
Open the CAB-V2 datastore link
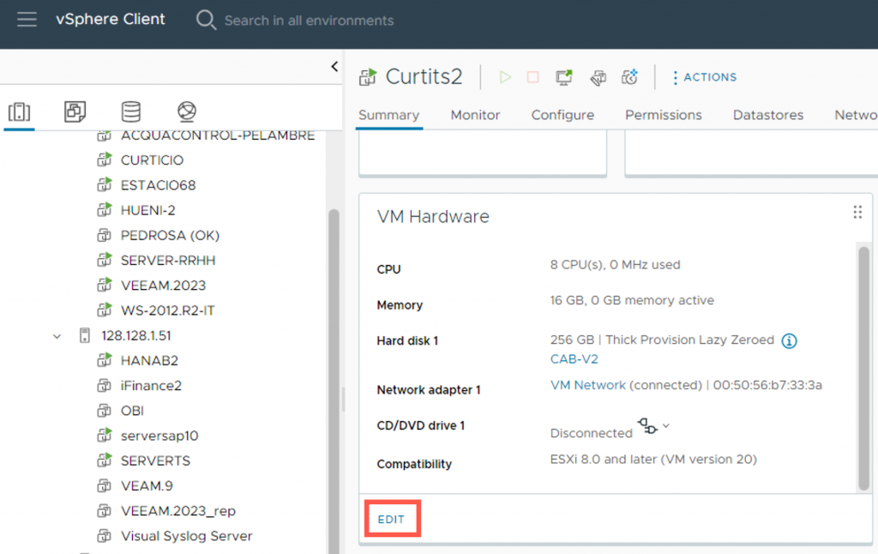pos(574,359)
